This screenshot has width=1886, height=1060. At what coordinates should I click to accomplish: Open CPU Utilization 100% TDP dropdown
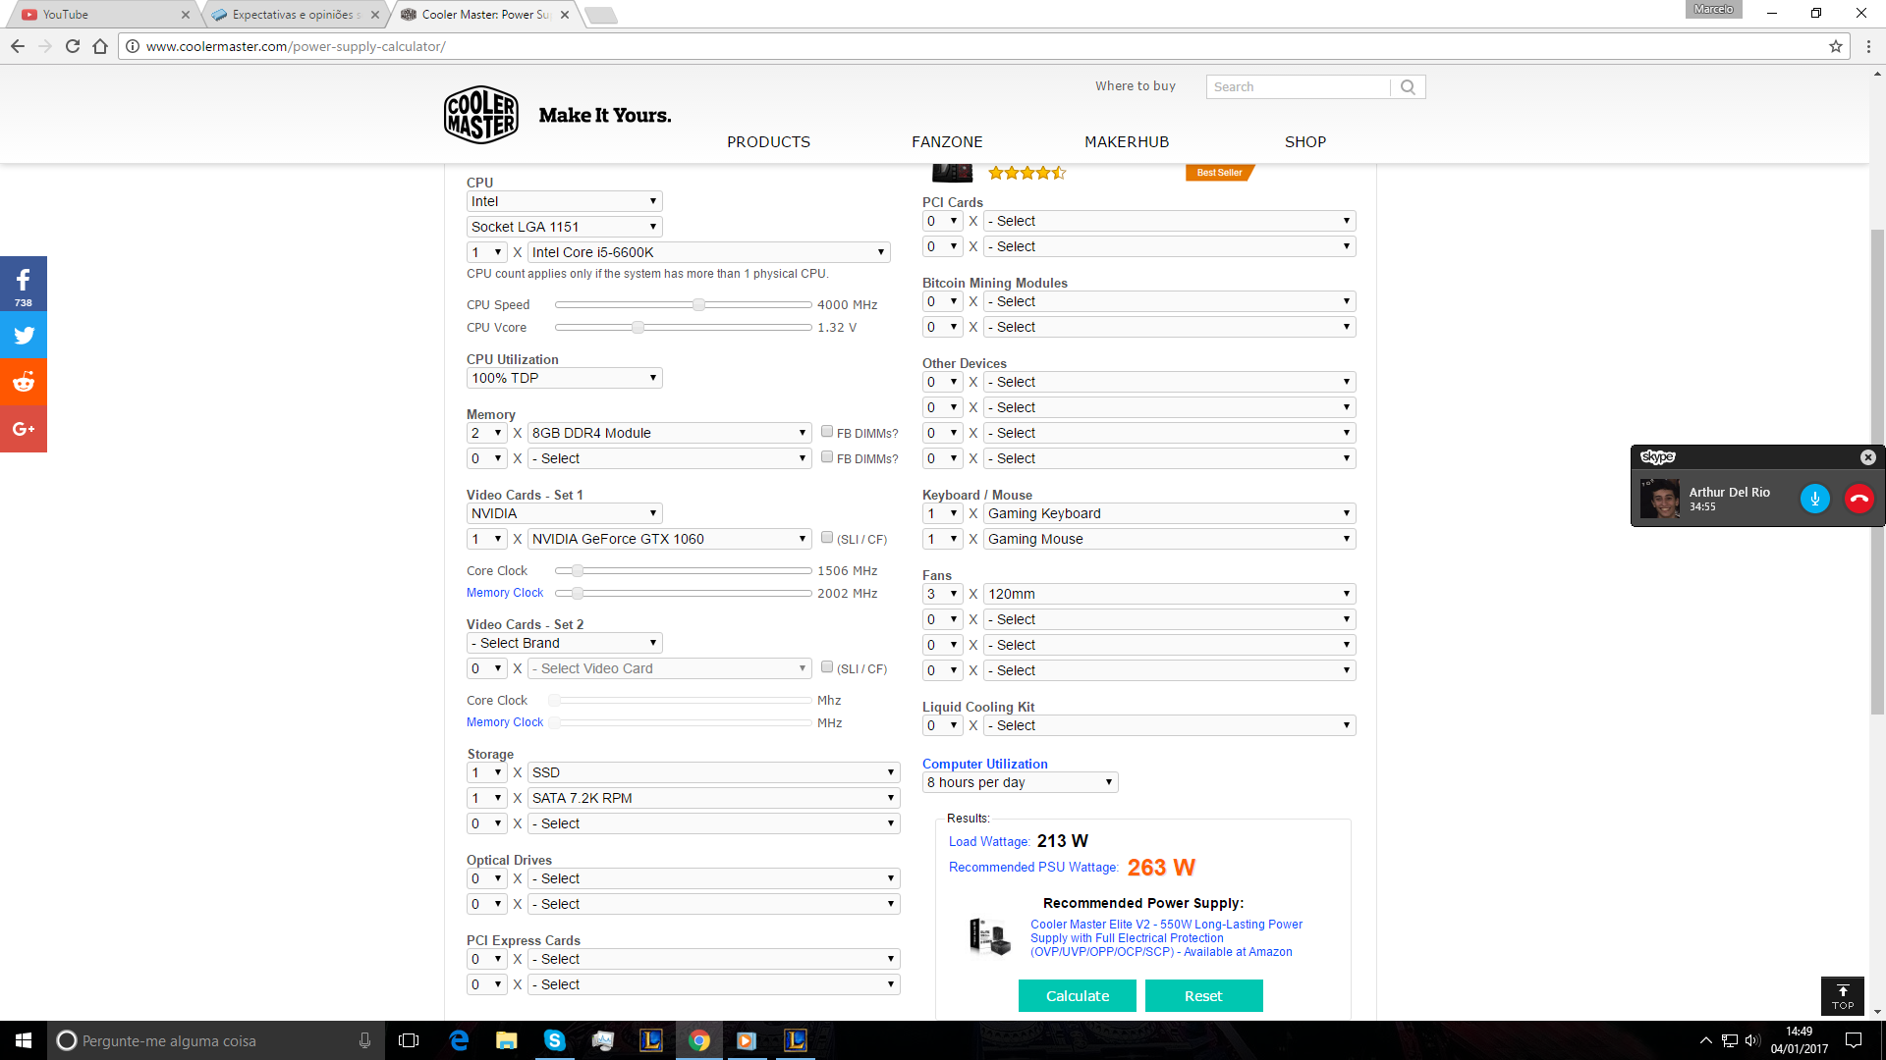[x=564, y=378]
